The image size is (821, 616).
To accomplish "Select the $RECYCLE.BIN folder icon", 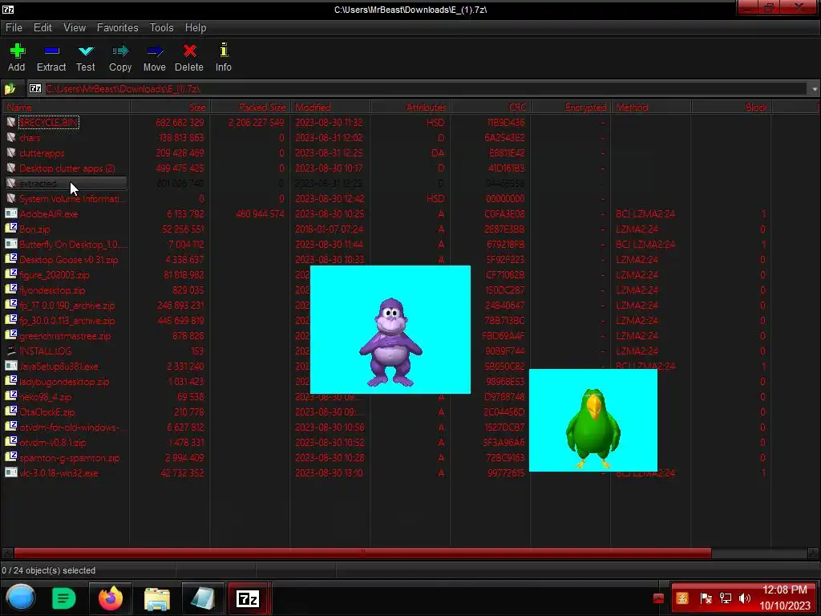I will pyautogui.click(x=11, y=122).
